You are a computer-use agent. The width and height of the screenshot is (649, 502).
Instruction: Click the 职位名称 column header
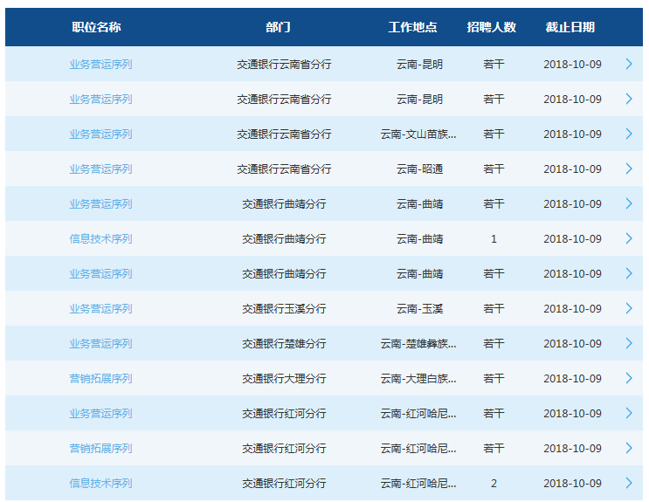click(x=96, y=27)
